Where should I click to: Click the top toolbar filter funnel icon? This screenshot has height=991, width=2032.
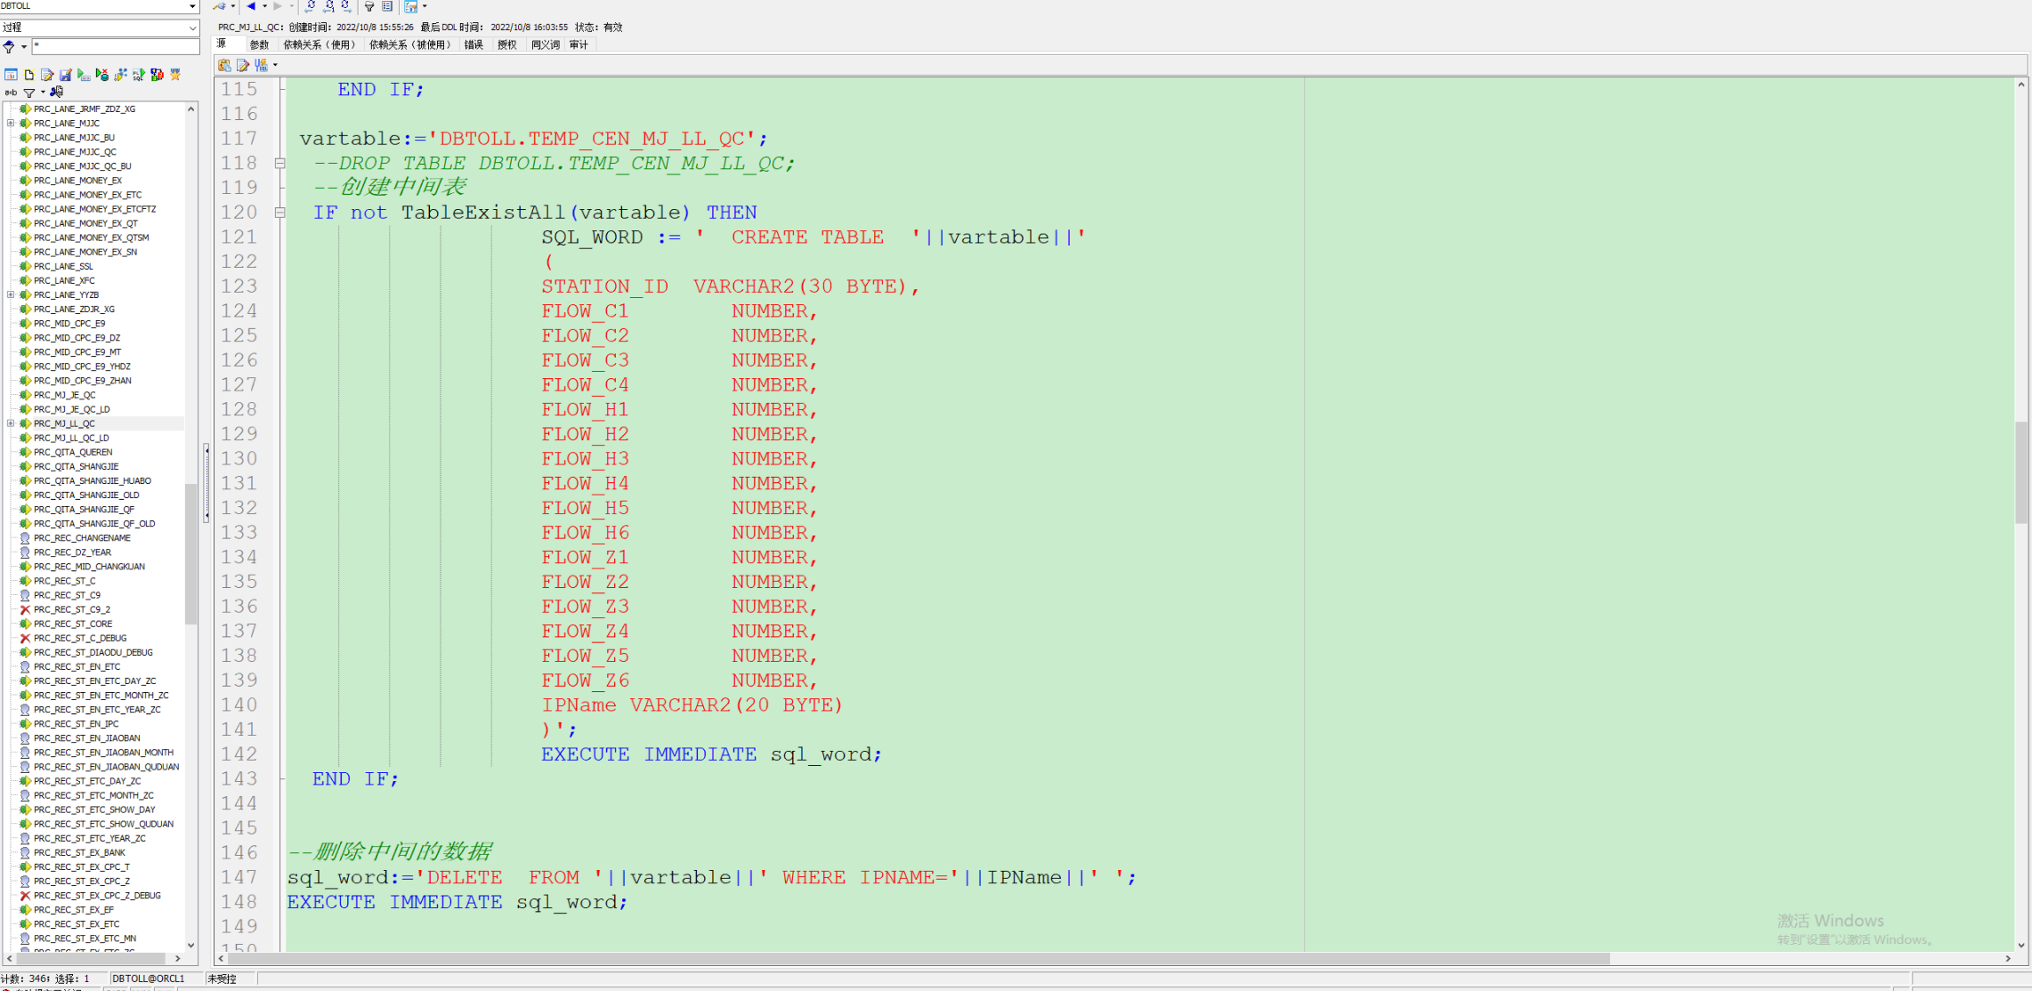pos(369,6)
